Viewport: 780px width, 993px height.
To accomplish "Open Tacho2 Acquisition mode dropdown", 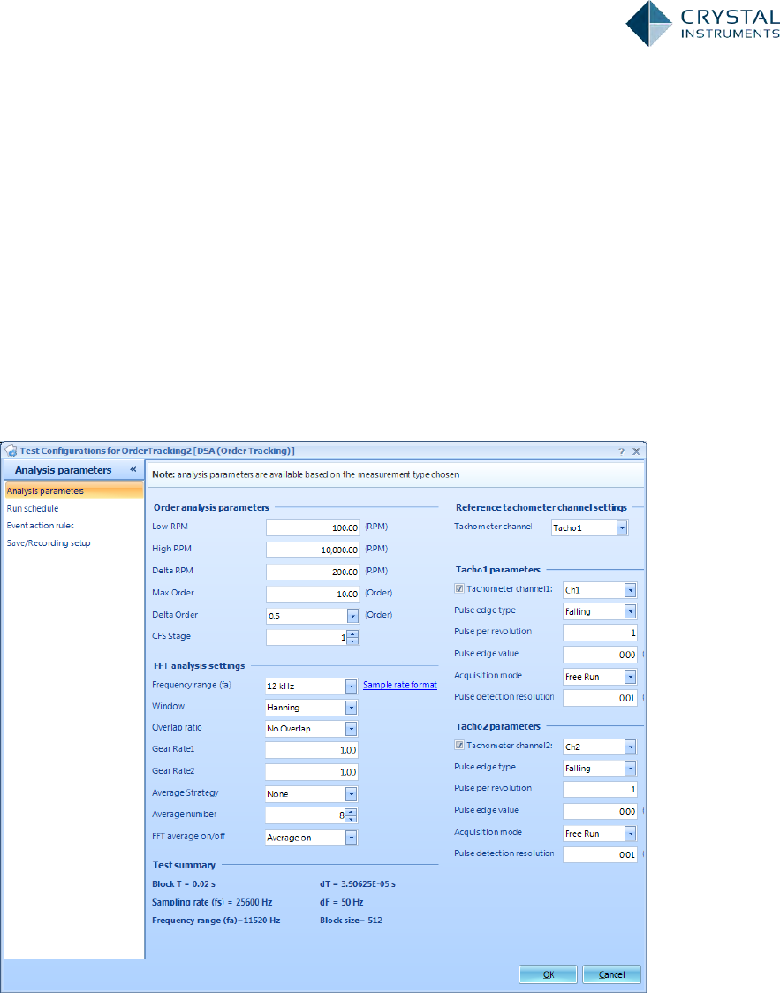I will click(630, 833).
